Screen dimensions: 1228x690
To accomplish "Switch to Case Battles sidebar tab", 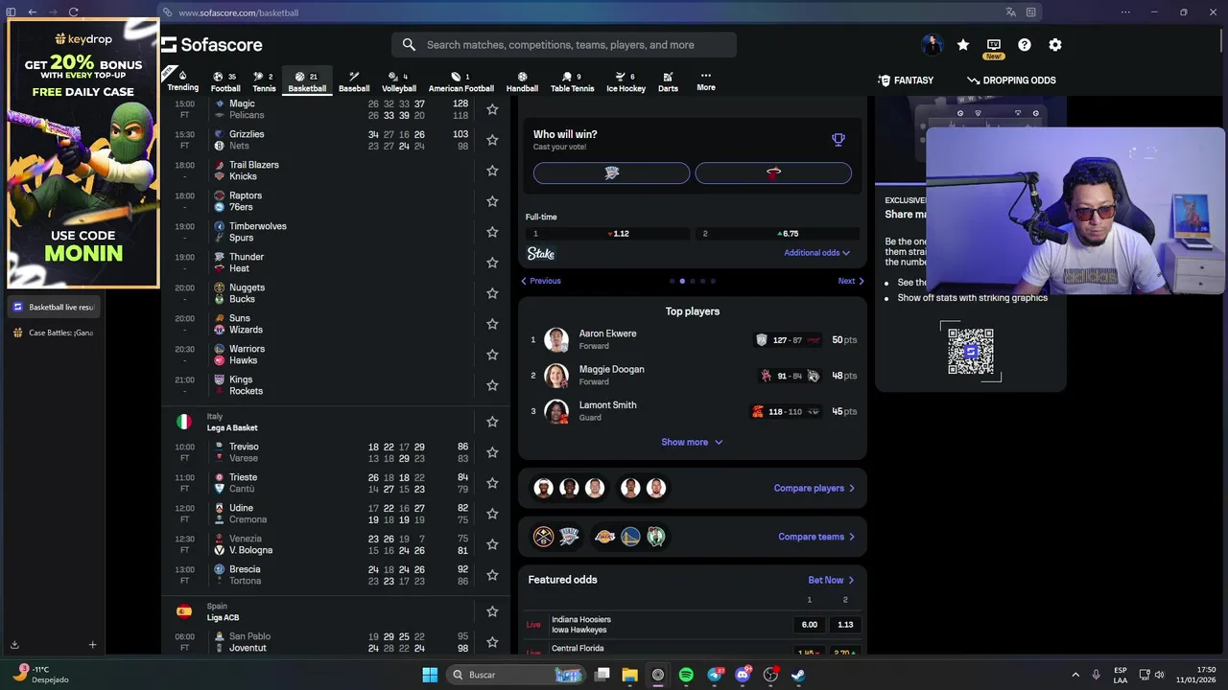I will [54, 333].
